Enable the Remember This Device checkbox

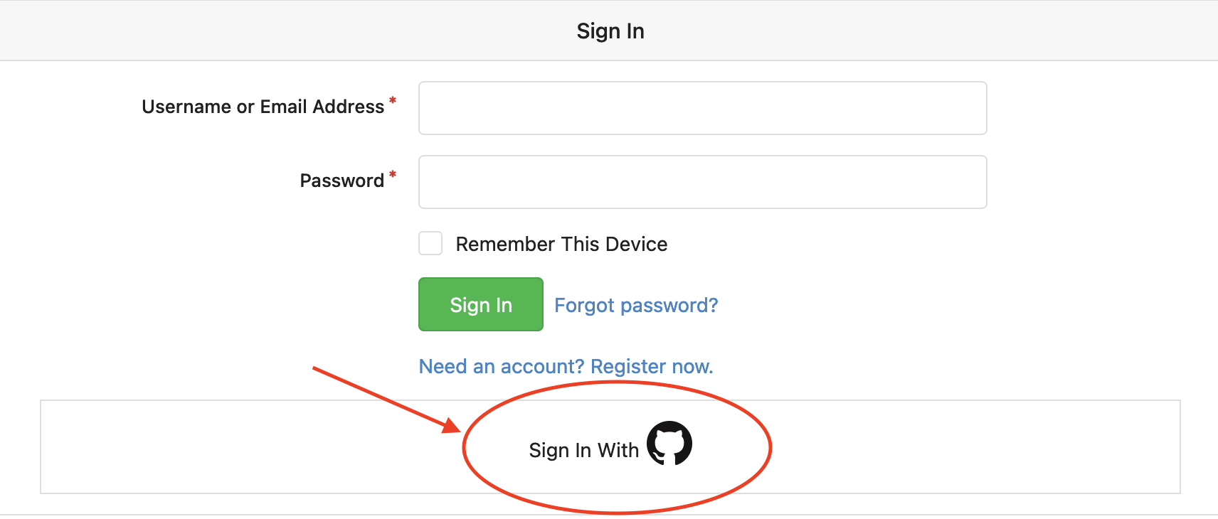(x=430, y=243)
